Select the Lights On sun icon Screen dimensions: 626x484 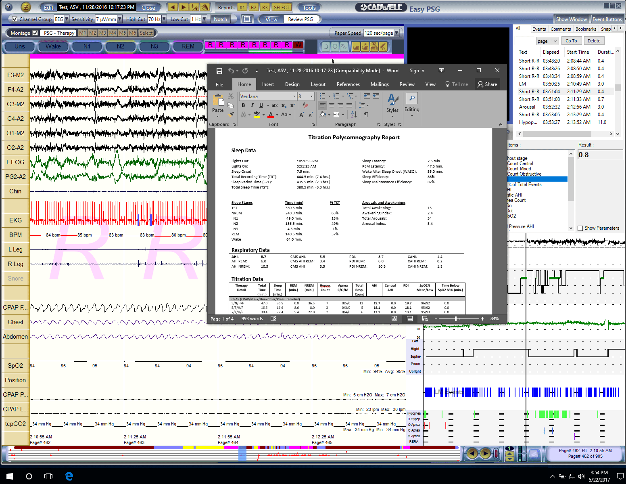335,46
